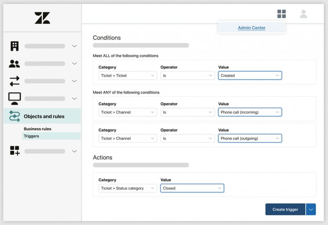Select the Closed status category value
The image size is (328, 225).
pyautogui.click(x=192, y=188)
